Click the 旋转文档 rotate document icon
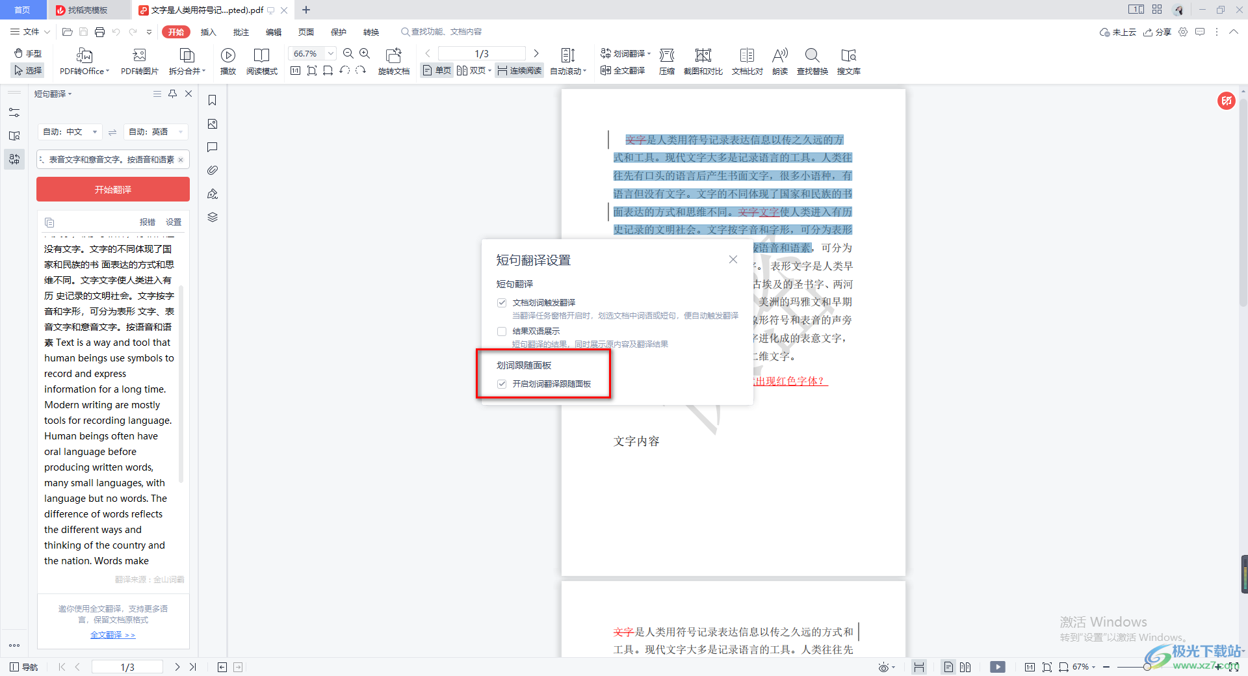 coord(393,55)
